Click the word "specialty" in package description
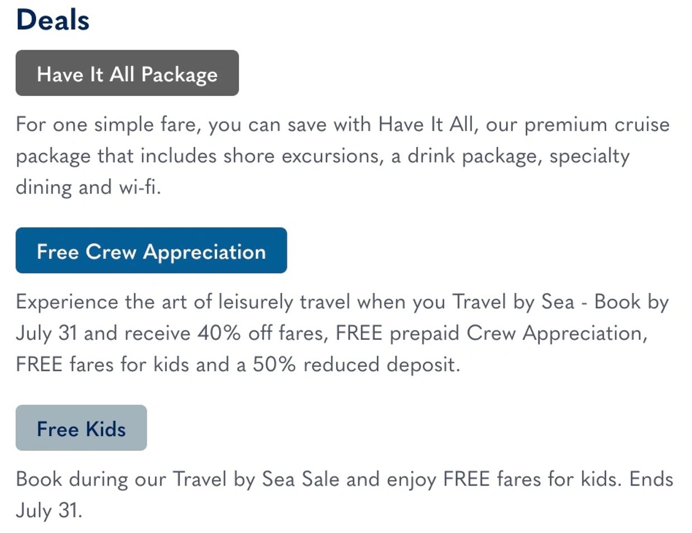Image resolution: width=692 pixels, height=533 pixels. click(589, 156)
